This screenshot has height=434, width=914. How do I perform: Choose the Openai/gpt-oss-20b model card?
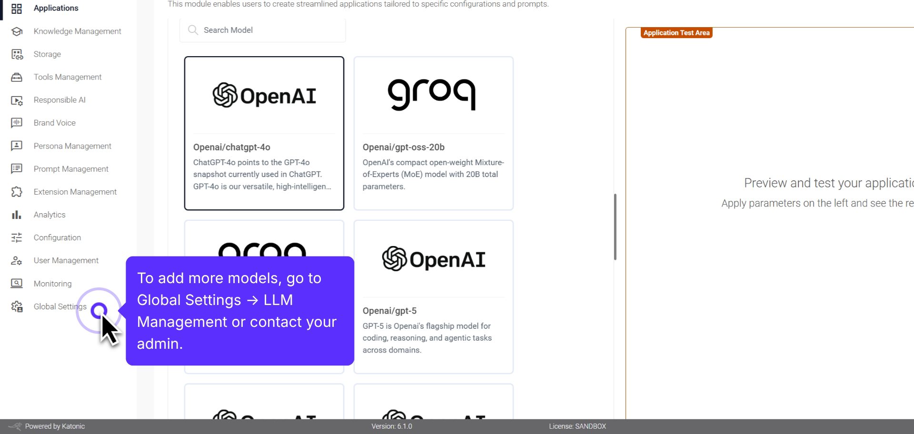click(x=433, y=133)
